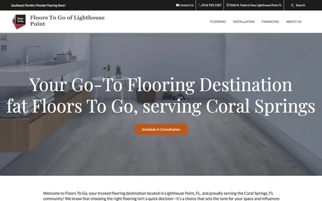Click the "Southeast Florida's Premier Flooring Store!" tagline

pyautogui.click(x=38, y=5)
